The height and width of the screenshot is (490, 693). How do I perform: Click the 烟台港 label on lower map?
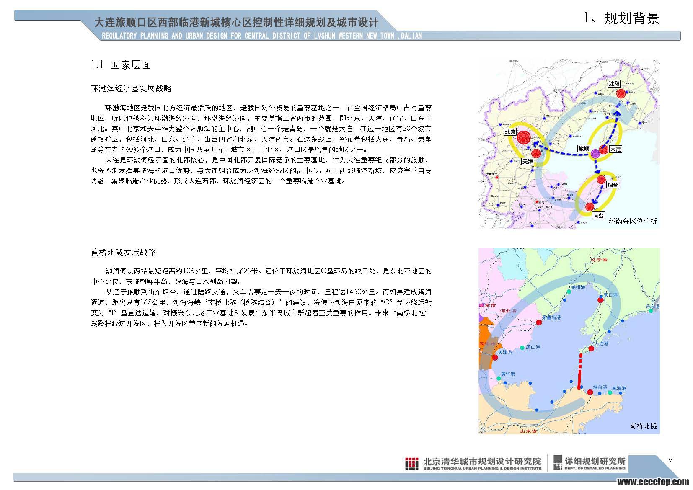coord(600,387)
